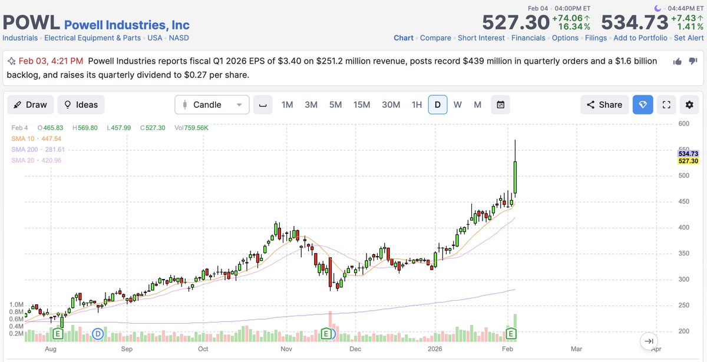Viewport: 707px width, 362px height.
Task: Give thumbs down to the news summary
Action: [x=693, y=61]
